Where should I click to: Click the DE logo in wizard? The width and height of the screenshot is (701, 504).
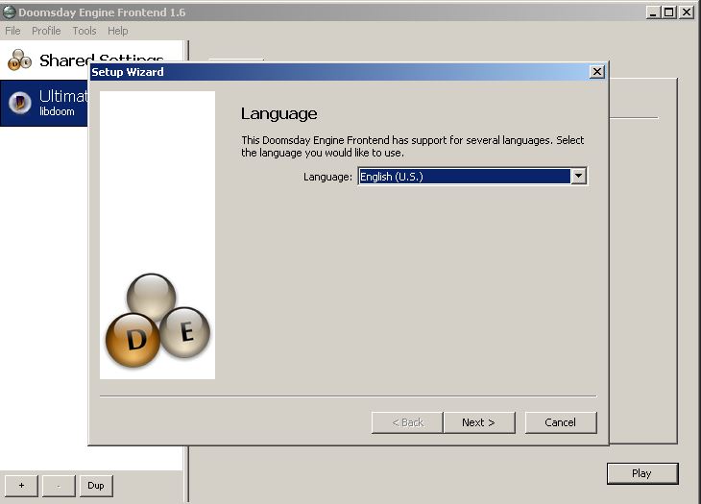[x=157, y=321]
